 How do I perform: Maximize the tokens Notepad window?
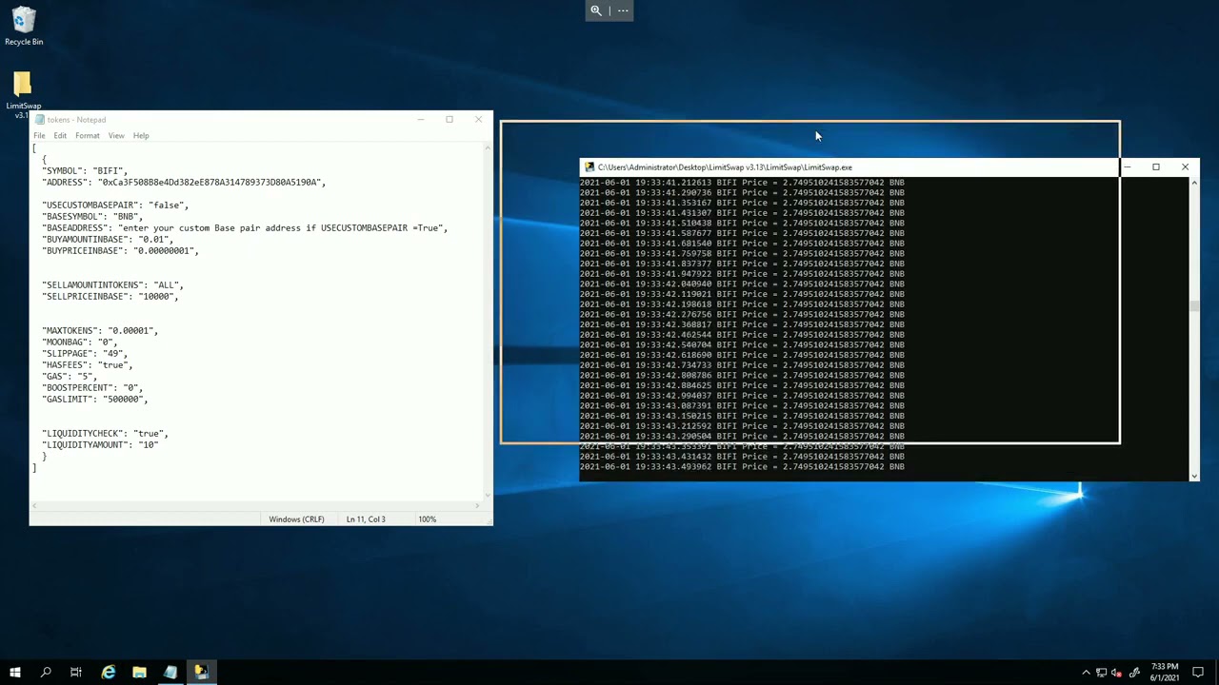tap(450, 120)
